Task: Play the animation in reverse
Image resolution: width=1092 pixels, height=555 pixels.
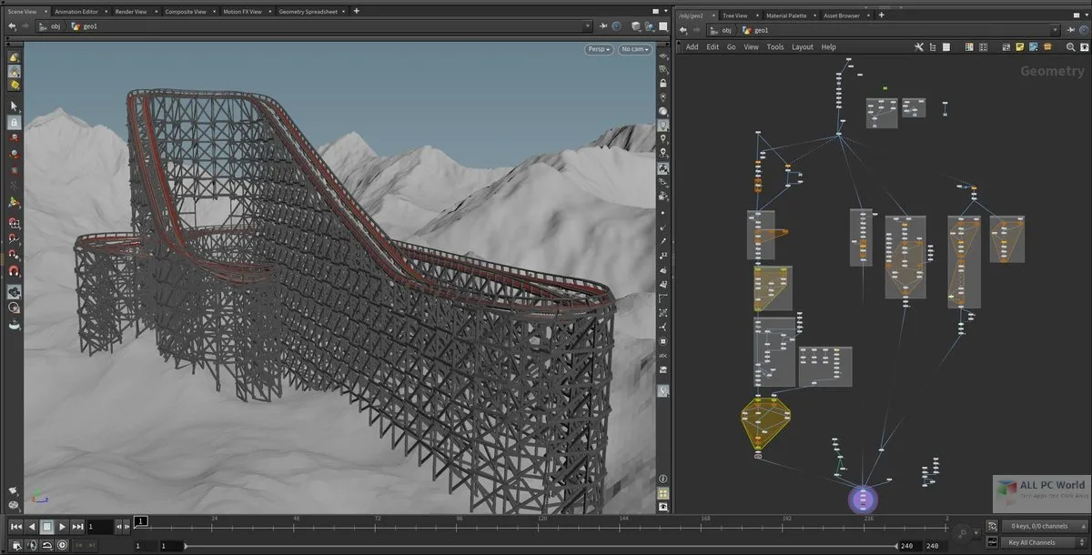Action: pyautogui.click(x=31, y=526)
